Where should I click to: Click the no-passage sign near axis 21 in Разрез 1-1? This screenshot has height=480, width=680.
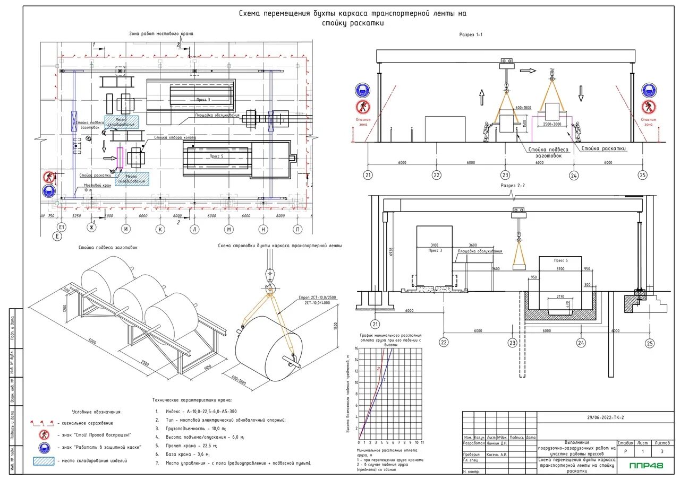point(363,107)
